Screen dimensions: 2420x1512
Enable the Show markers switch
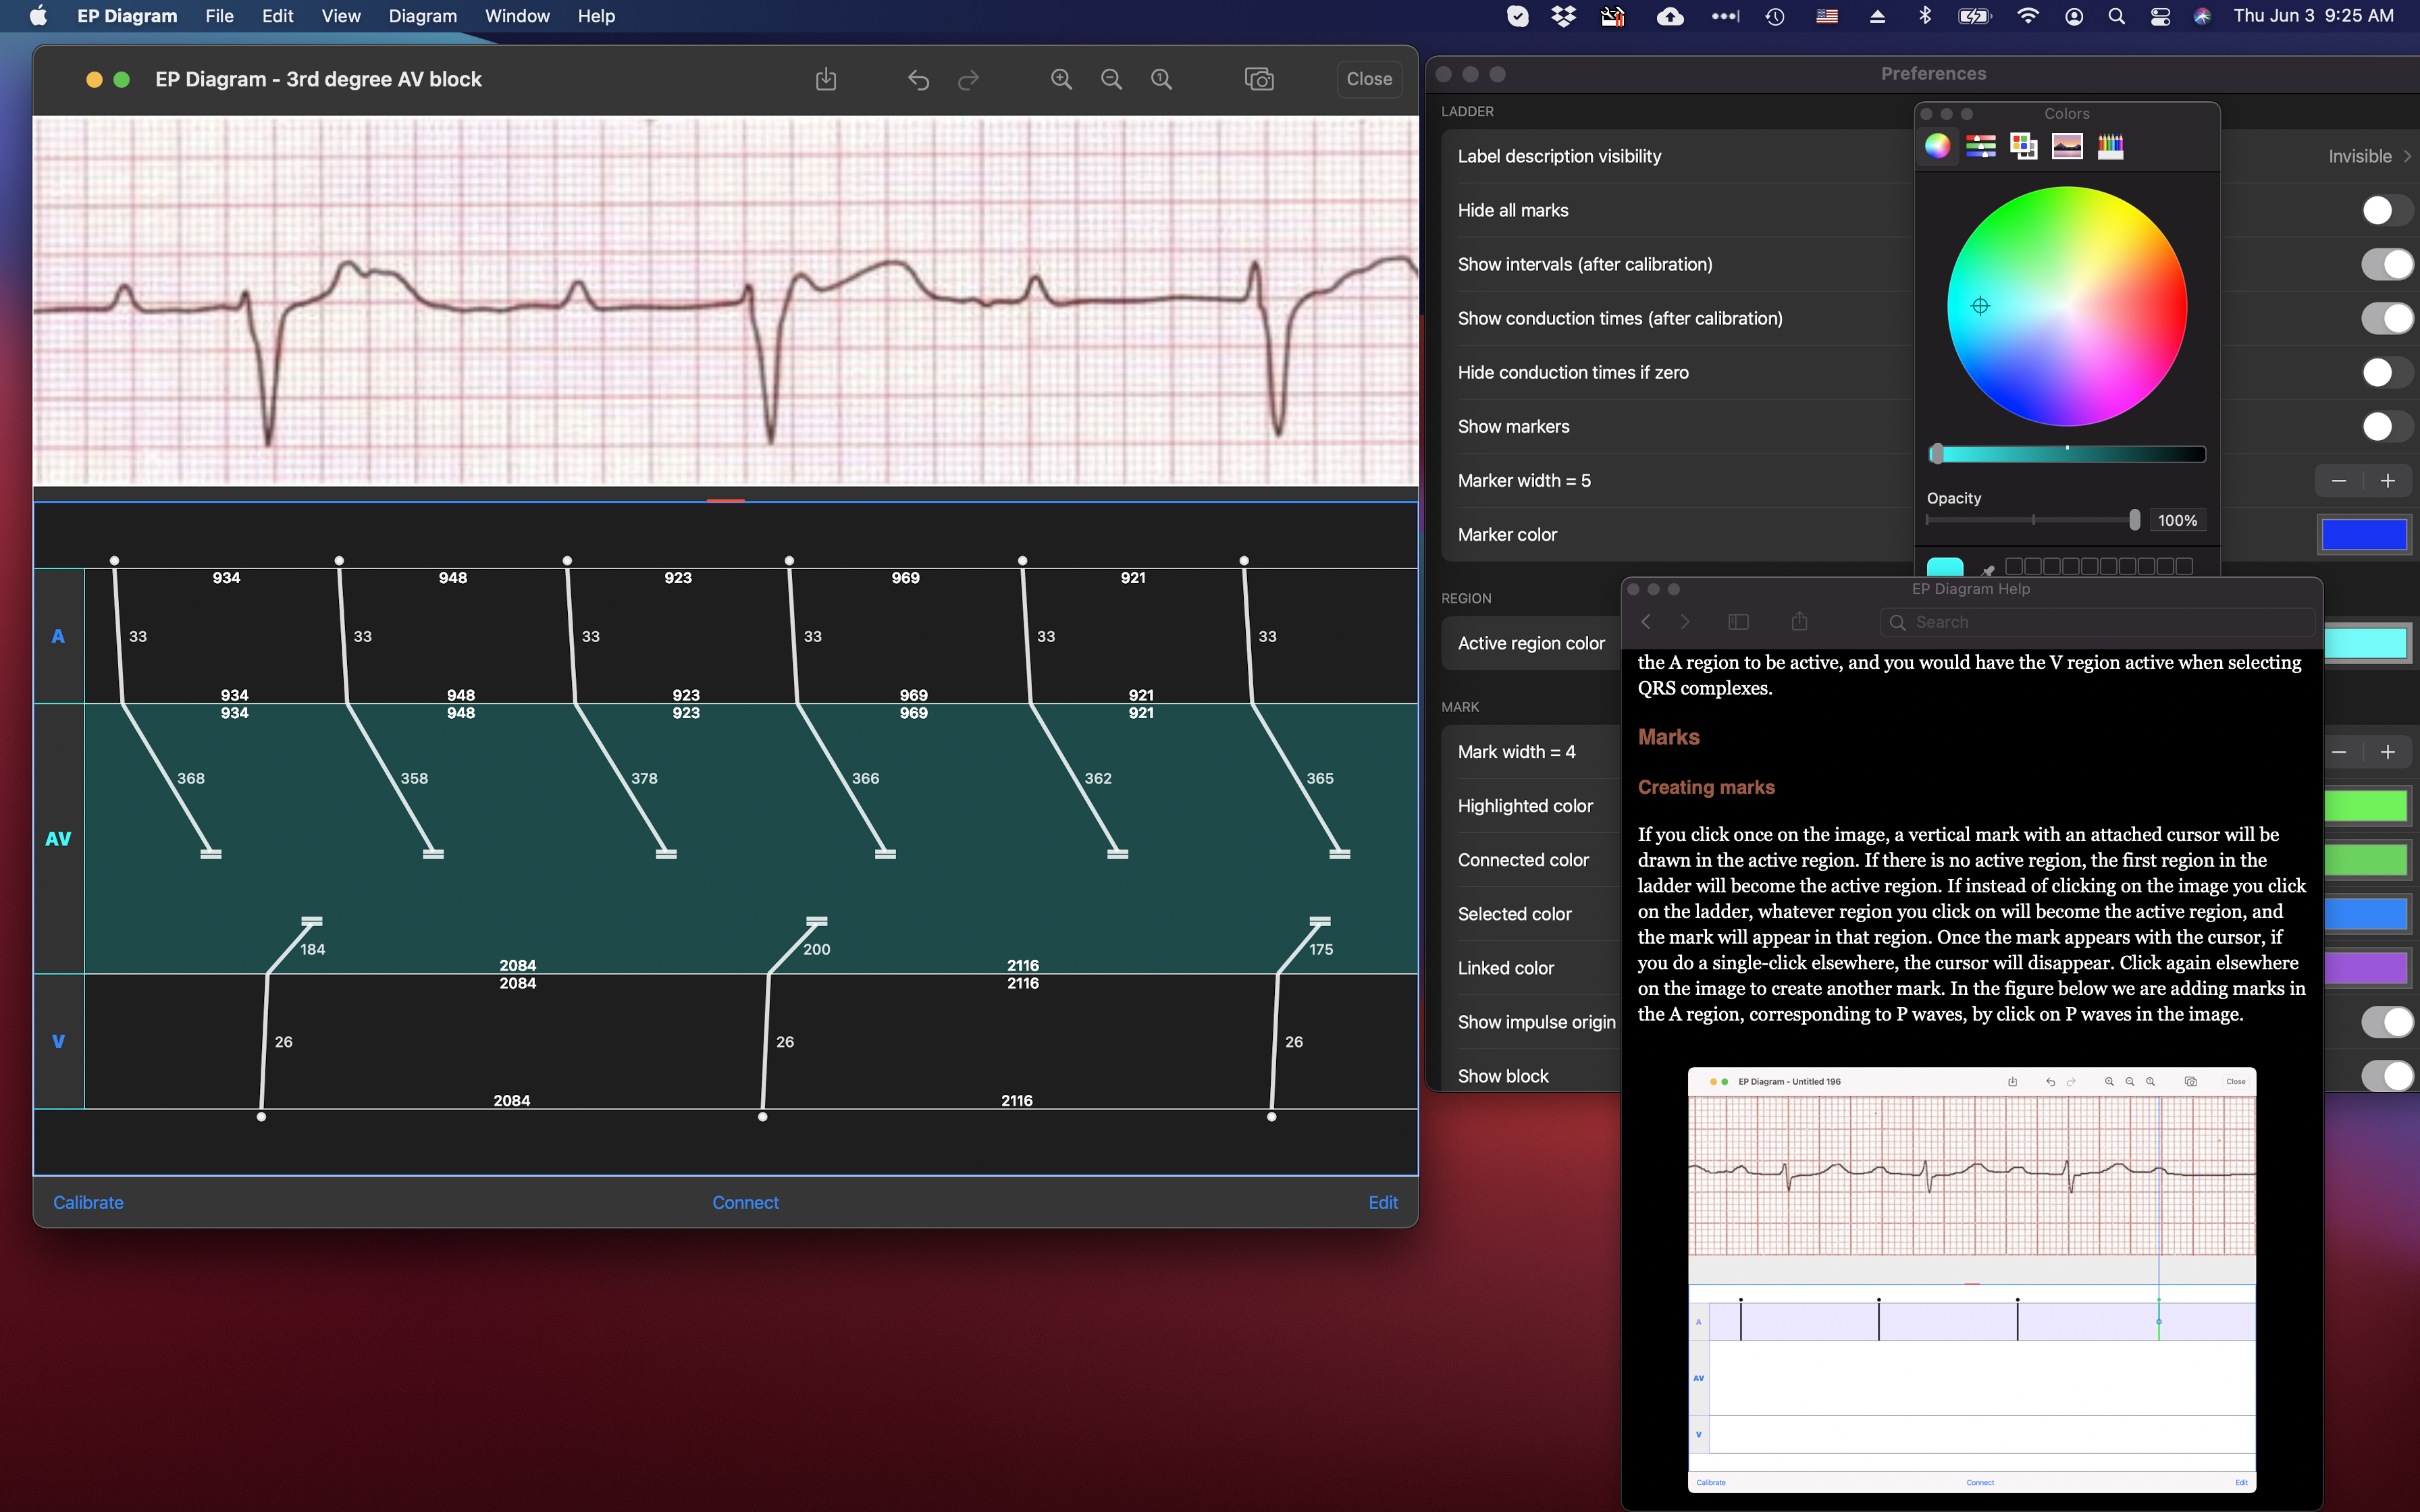(2386, 426)
